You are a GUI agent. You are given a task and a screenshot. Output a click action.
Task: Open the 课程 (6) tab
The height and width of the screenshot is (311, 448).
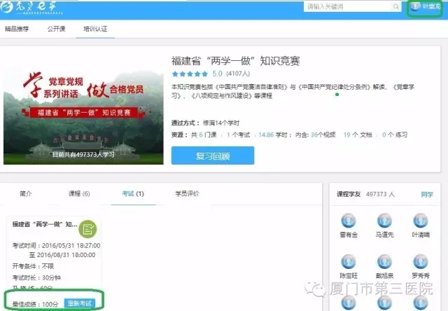(x=78, y=193)
